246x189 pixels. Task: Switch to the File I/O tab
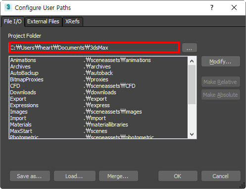pyautogui.click(x=13, y=21)
